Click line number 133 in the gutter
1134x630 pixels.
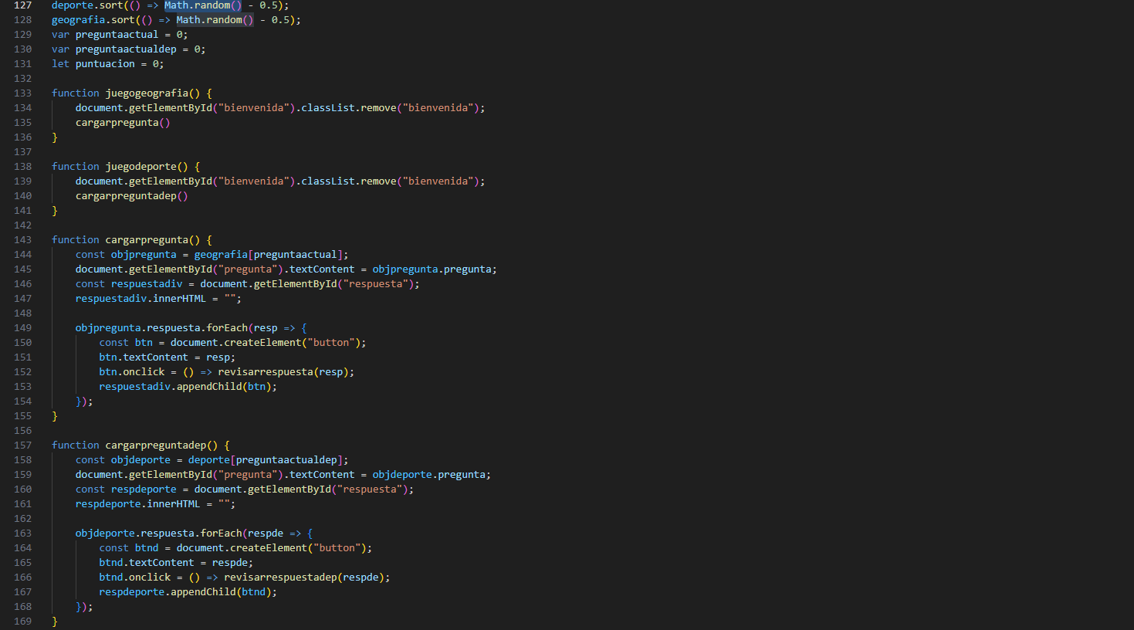click(x=22, y=93)
